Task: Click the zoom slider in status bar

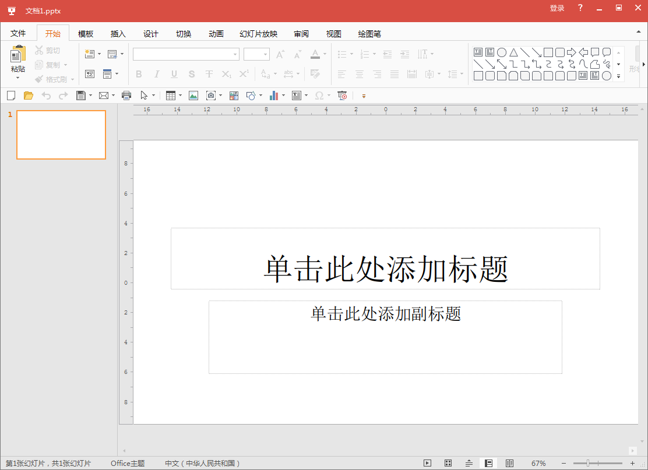Action: point(589,463)
